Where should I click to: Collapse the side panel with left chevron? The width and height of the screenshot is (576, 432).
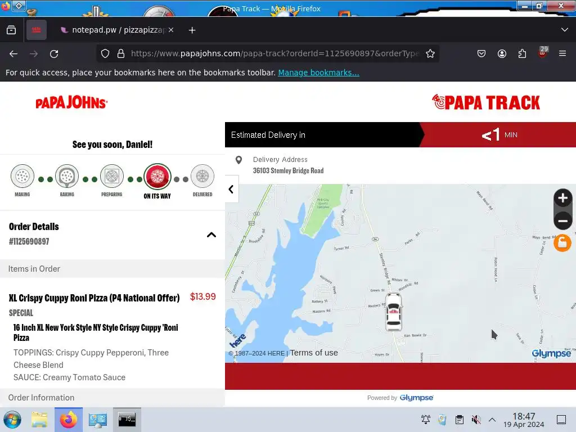231,189
